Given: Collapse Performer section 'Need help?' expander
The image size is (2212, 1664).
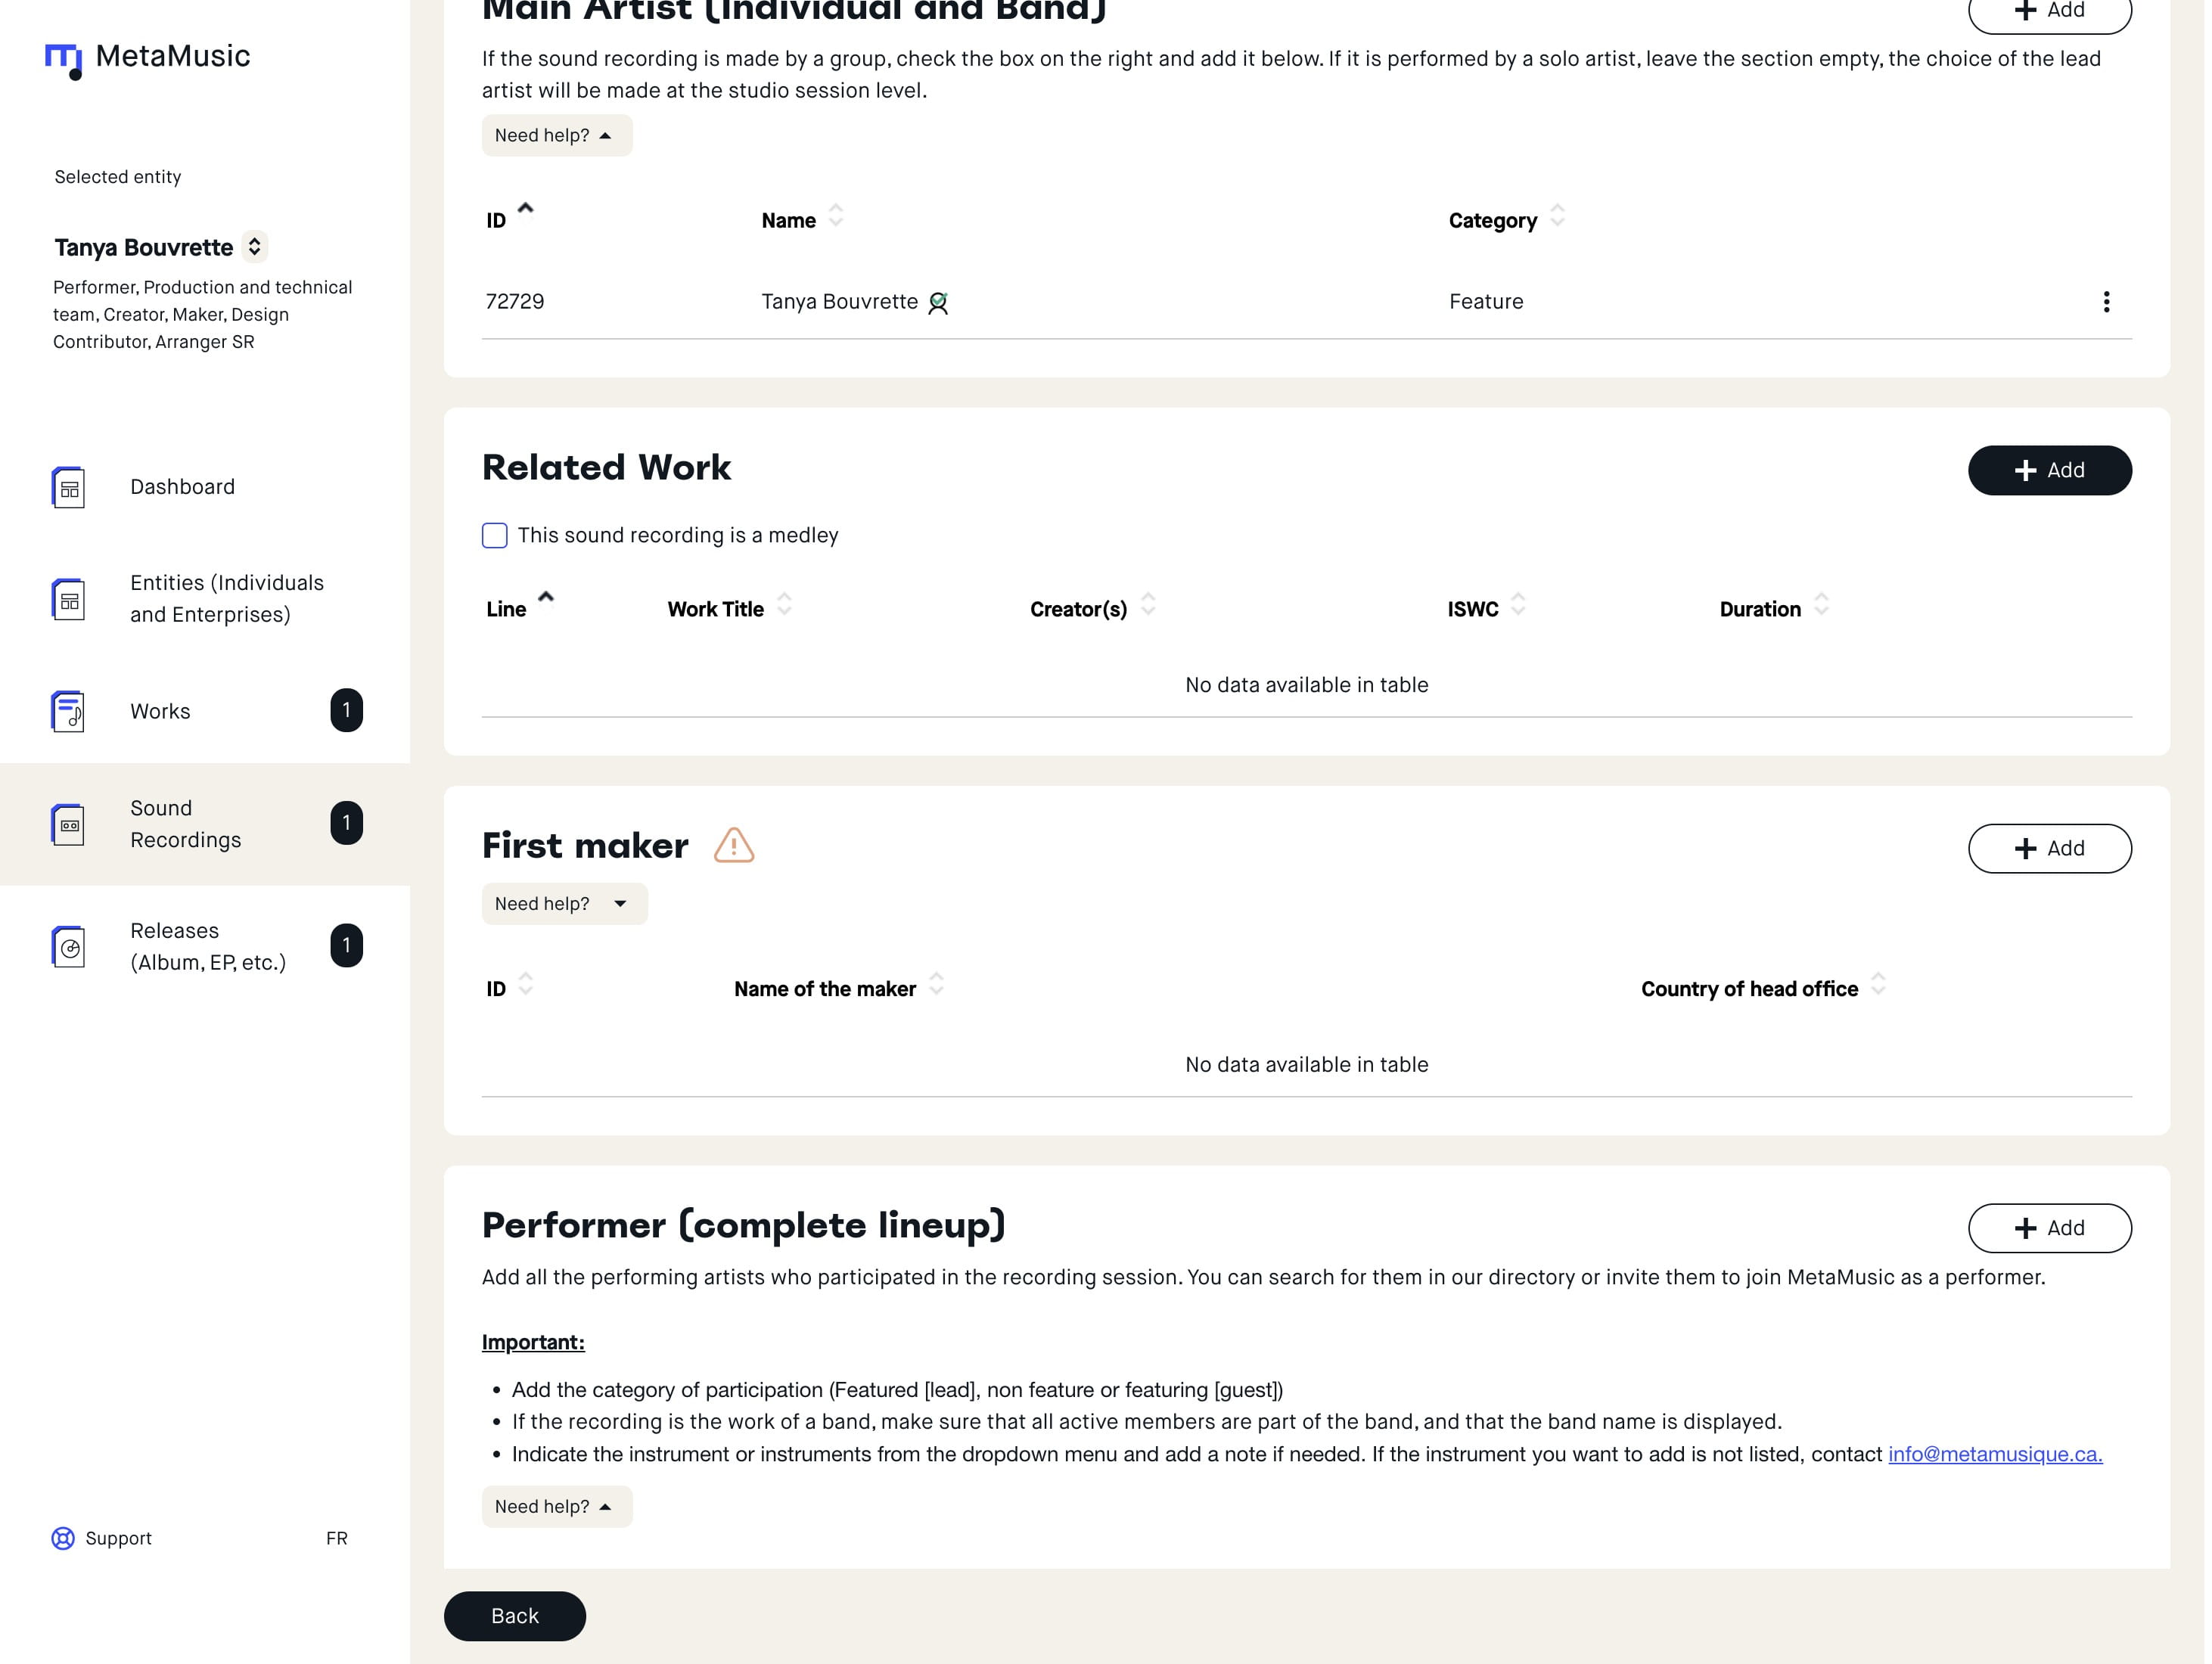Looking at the screenshot, I should [x=556, y=1507].
